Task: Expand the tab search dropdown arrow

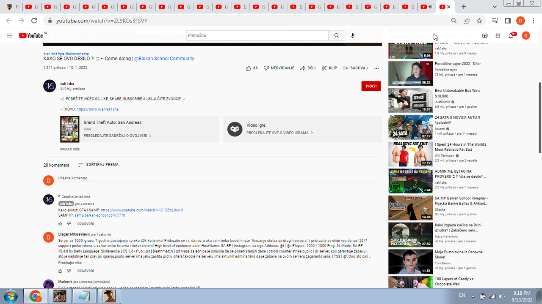Action: point(495,7)
